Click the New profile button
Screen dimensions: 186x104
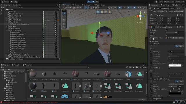point(175,38)
